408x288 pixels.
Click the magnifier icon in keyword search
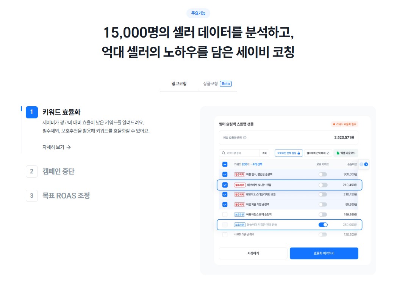click(224, 153)
